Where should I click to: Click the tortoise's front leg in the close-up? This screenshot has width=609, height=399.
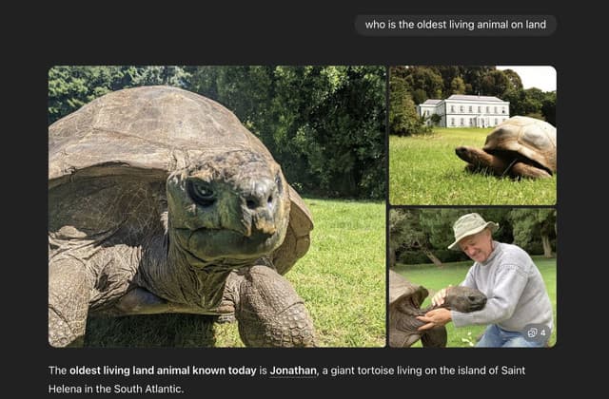pyautogui.click(x=272, y=306)
